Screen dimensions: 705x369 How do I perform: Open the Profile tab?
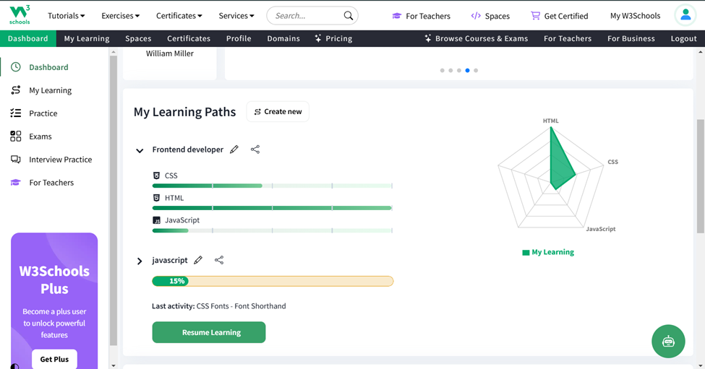(239, 38)
